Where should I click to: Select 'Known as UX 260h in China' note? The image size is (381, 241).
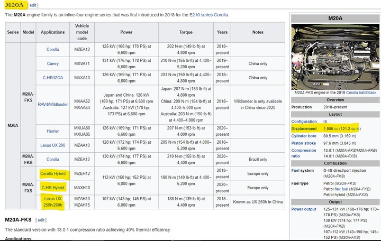tap(258, 202)
